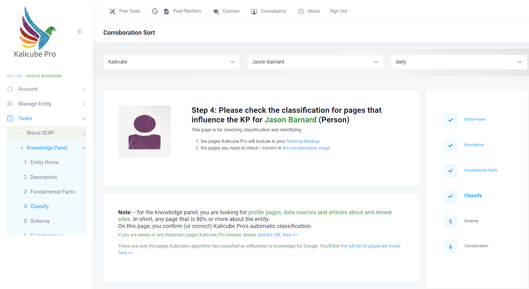Click the Fundamental Facts step checkmark

pos(450,171)
